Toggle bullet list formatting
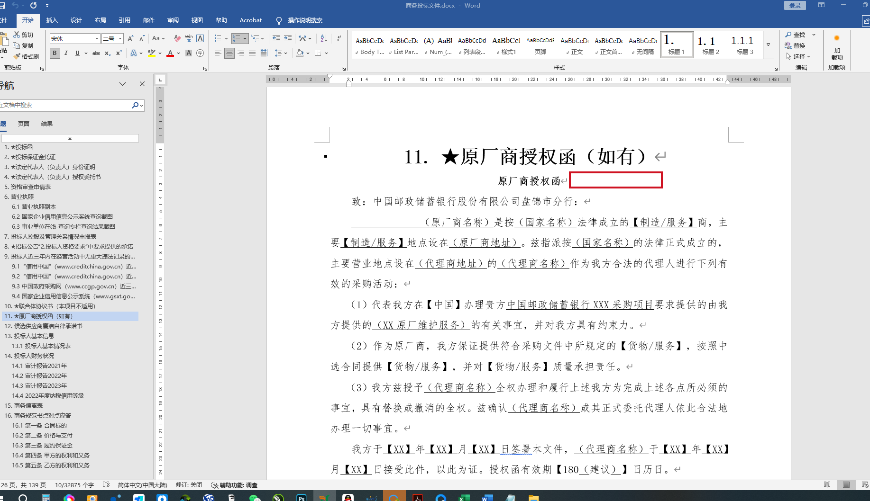The height and width of the screenshot is (501, 870). coord(218,38)
